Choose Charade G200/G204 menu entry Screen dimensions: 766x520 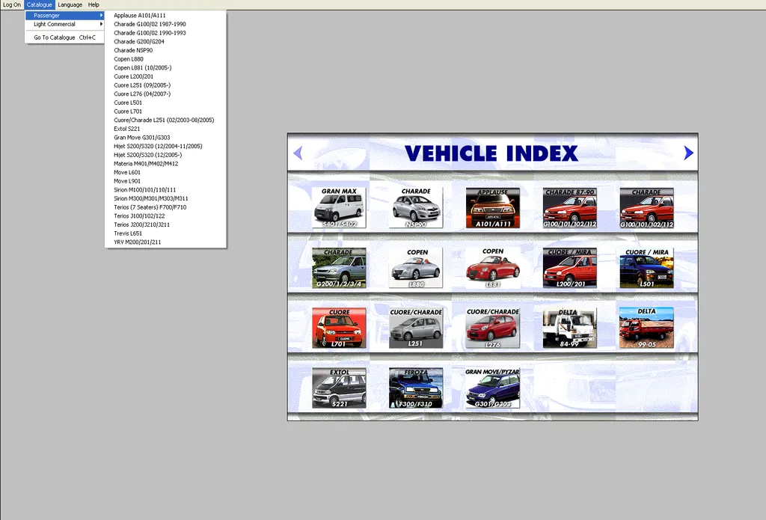[x=165, y=42]
